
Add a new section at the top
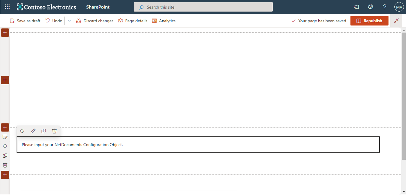(x=5, y=32)
